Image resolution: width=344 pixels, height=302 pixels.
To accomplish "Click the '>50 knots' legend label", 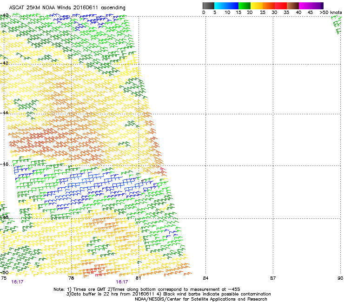I will (x=331, y=13).
